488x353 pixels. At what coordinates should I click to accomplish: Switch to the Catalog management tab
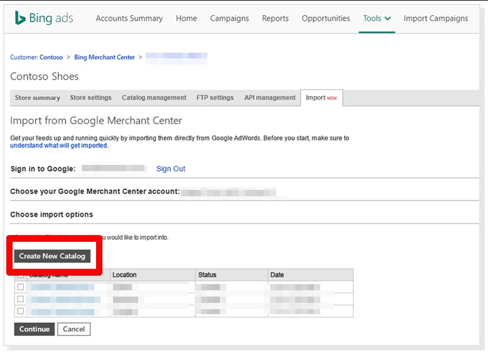[154, 98]
